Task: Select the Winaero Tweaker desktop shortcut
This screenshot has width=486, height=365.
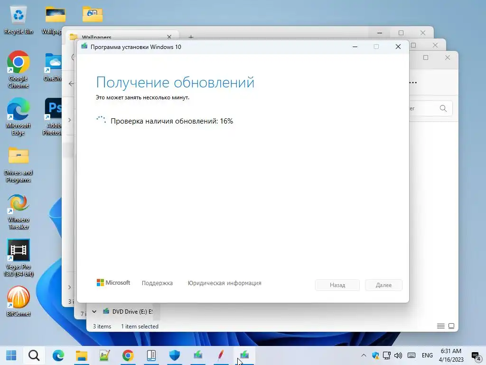Action: pyautogui.click(x=19, y=211)
